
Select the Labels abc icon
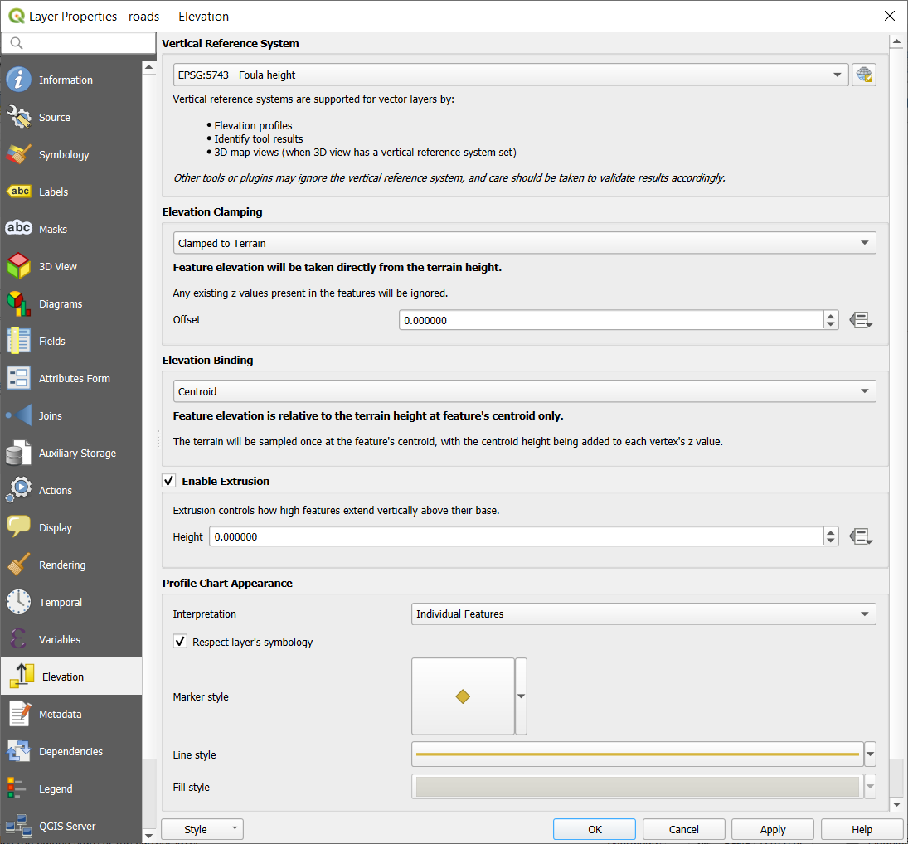[x=18, y=192]
